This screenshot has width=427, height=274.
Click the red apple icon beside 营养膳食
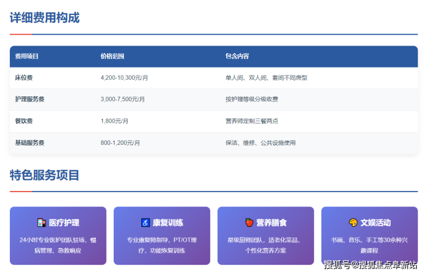(x=249, y=223)
